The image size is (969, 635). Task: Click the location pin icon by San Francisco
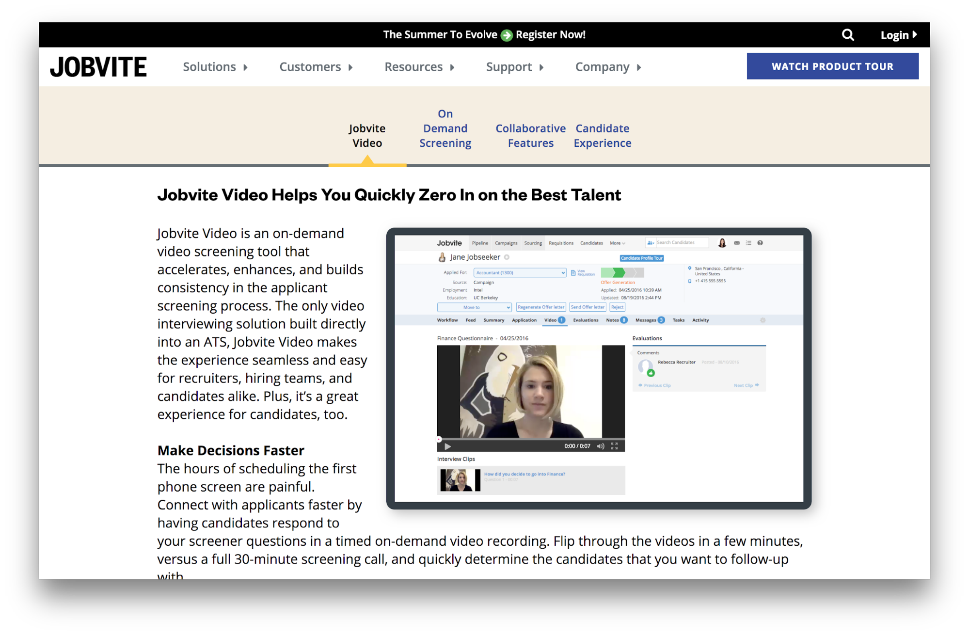(690, 268)
